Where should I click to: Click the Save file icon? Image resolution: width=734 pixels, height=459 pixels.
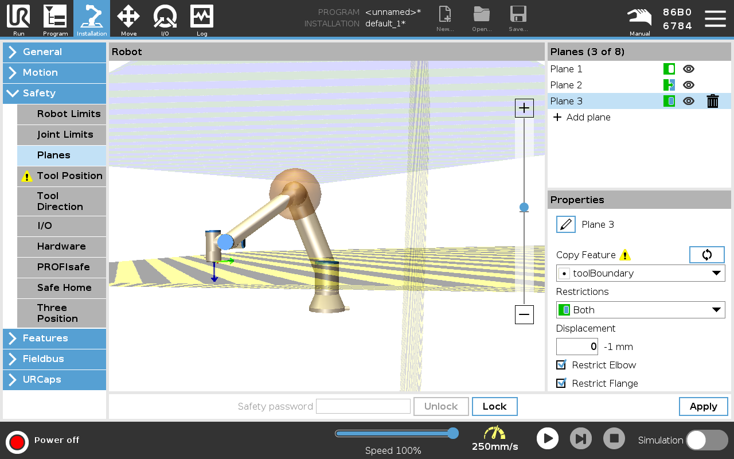518,18
